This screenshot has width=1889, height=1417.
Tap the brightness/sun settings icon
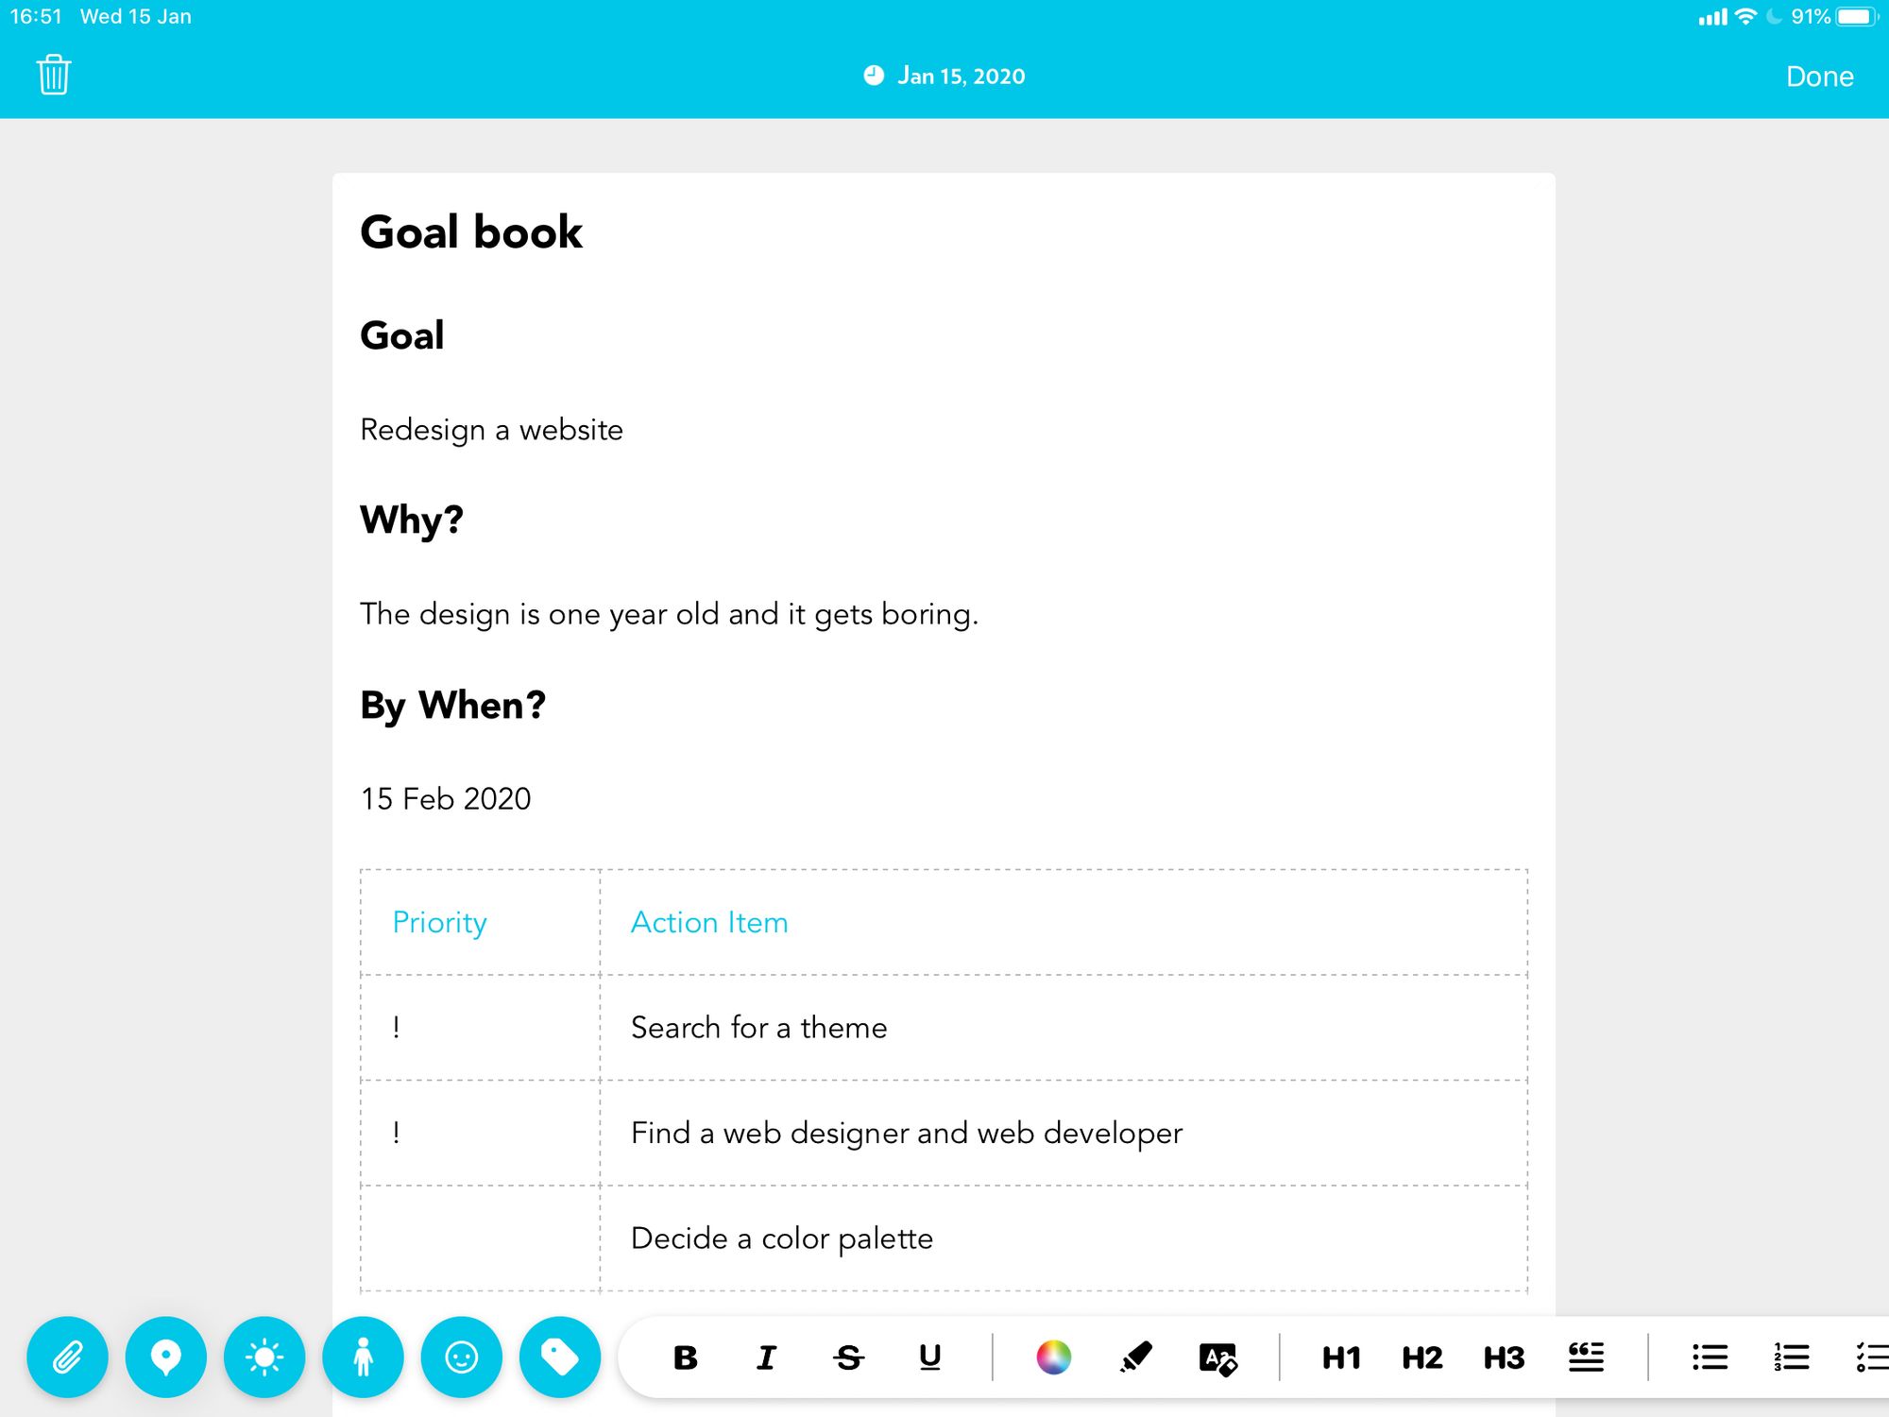(264, 1357)
